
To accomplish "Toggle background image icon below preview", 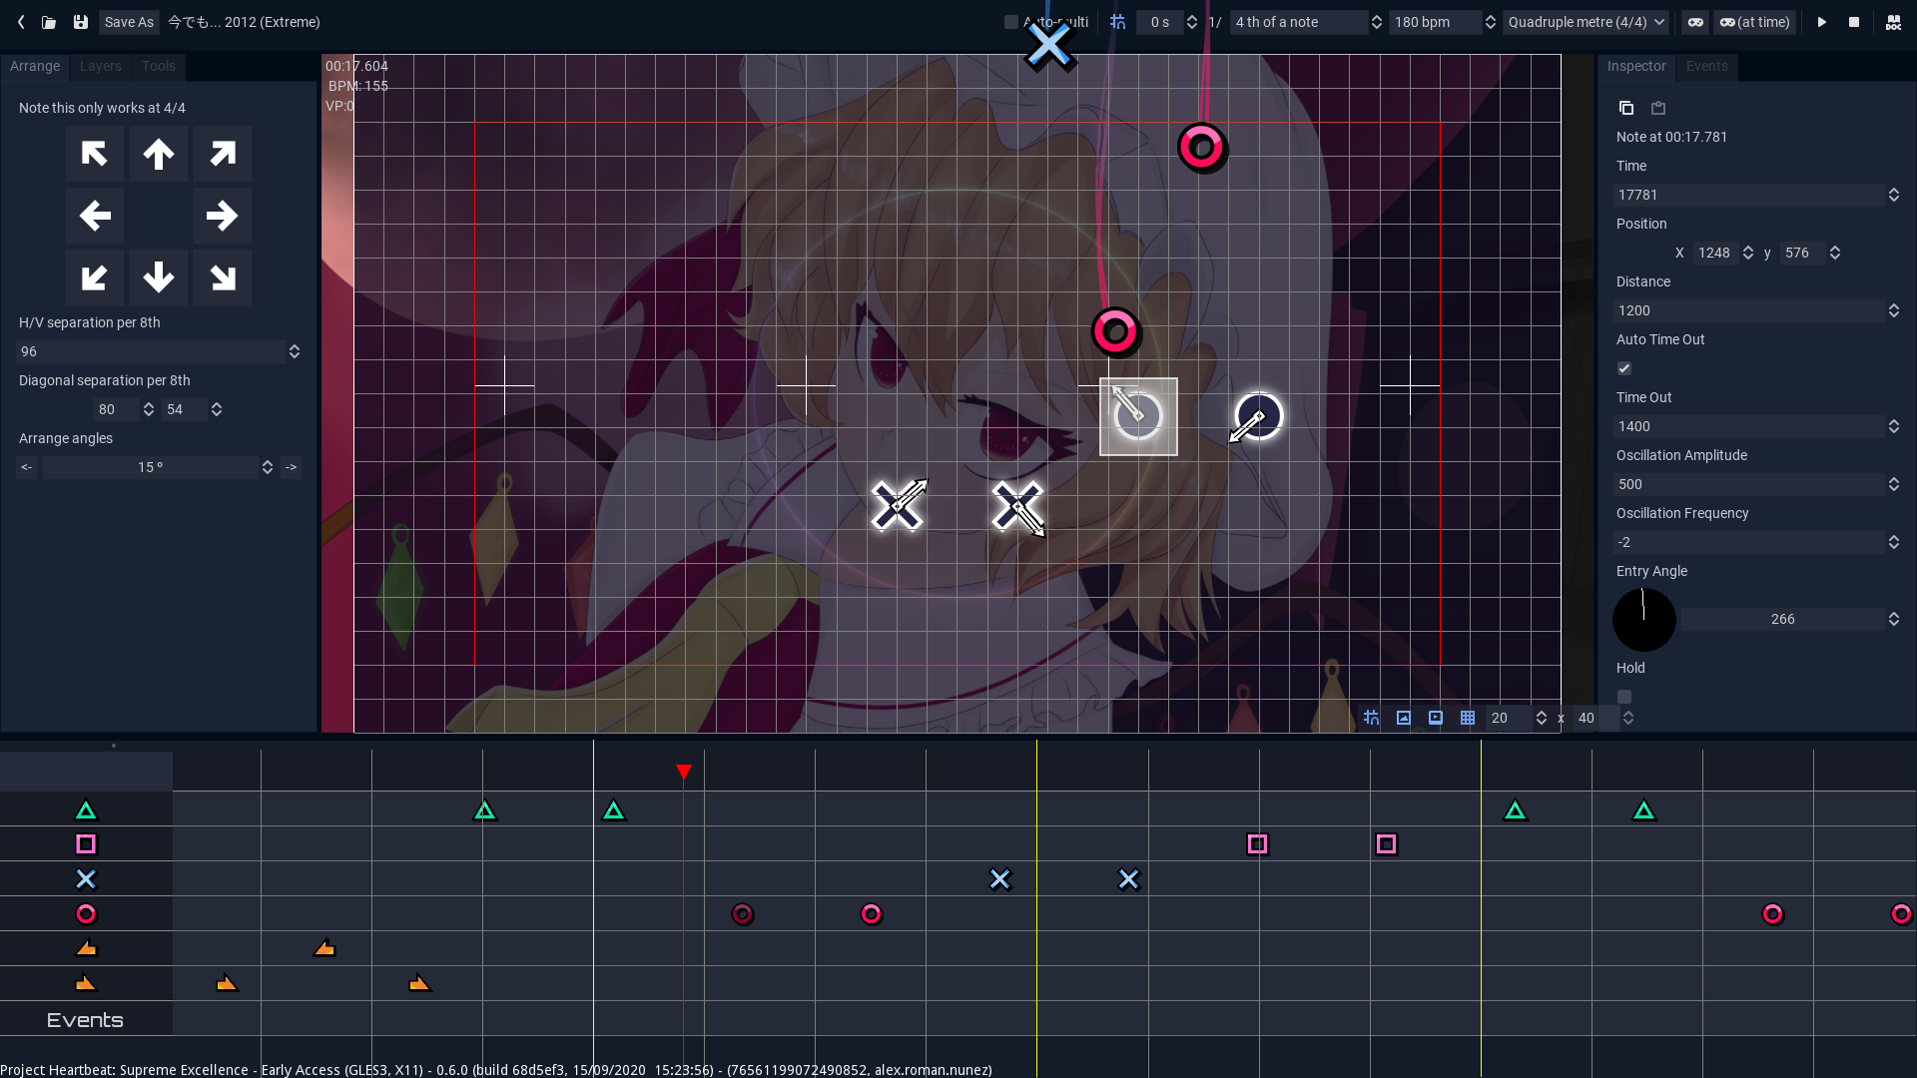I will 1404,718.
